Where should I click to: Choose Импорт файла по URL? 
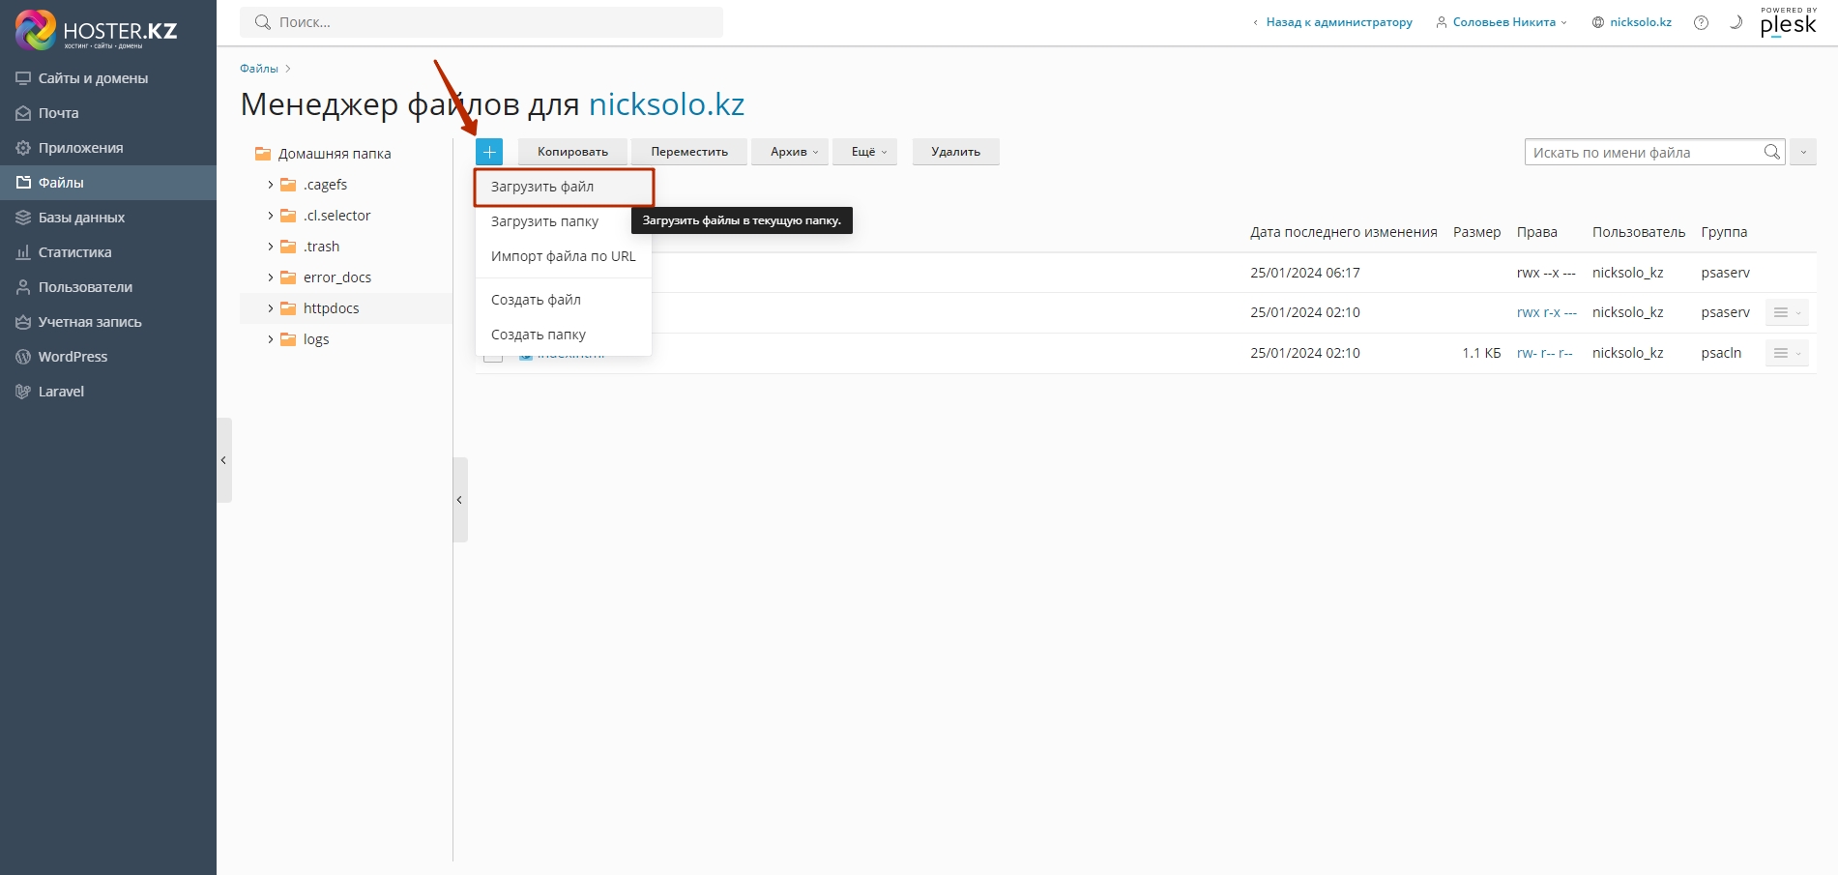[x=564, y=256]
